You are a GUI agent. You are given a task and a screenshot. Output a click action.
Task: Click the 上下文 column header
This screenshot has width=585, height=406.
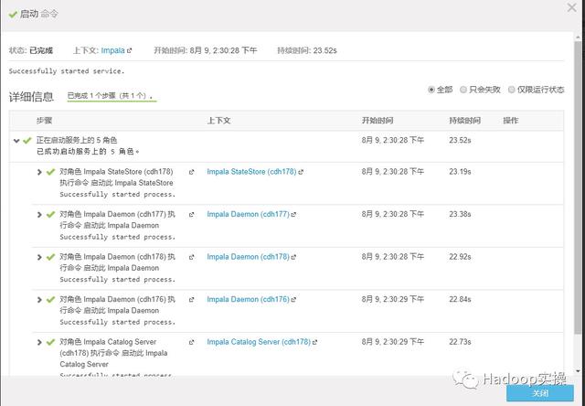tap(218, 121)
